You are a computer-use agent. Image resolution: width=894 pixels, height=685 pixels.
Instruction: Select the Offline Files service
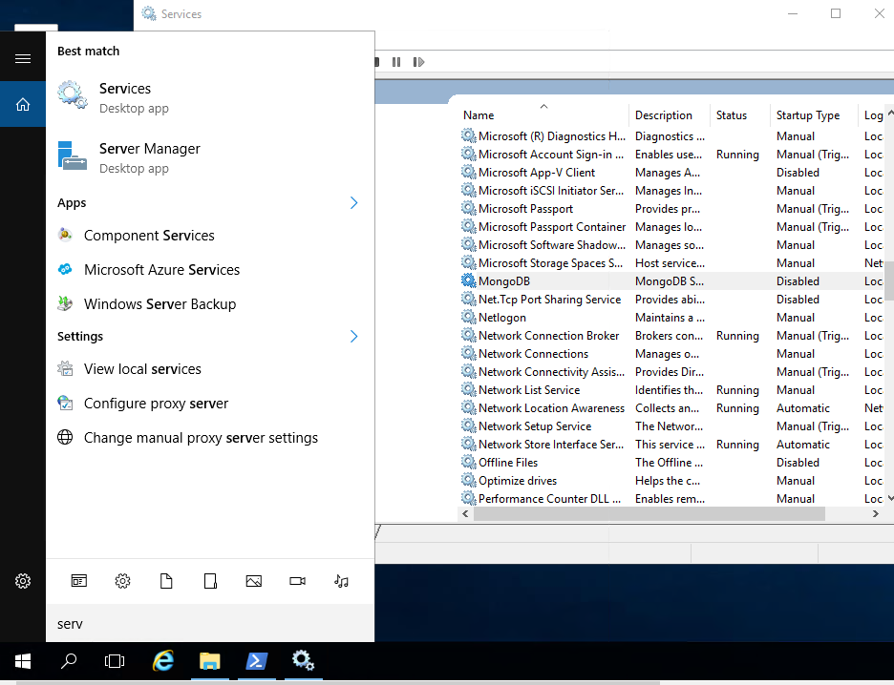(x=671, y=463)
